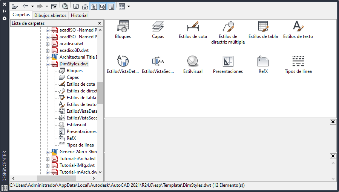Viewport: 339px width, 192px height.
Task: Open the Search magnifier tool
Action: pos(65,6)
